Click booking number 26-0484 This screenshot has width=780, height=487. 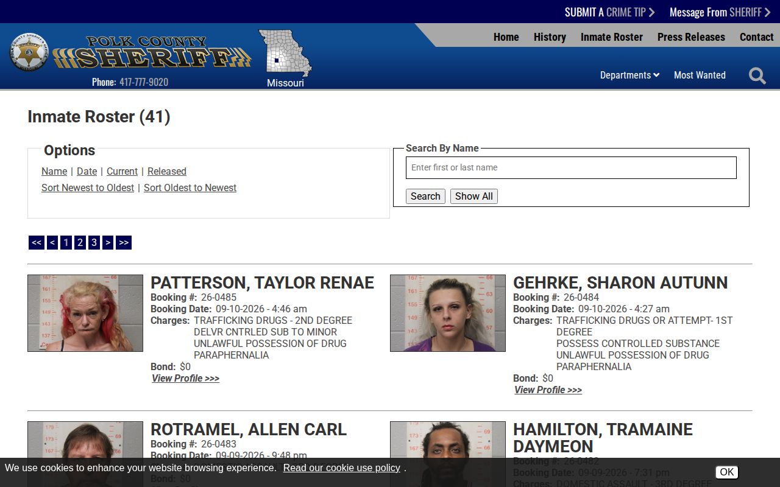click(x=581, y=298)
